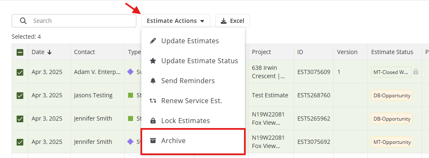Open the Estimate Actions dropdown
The image size is (429, 158).
point(176,21)
